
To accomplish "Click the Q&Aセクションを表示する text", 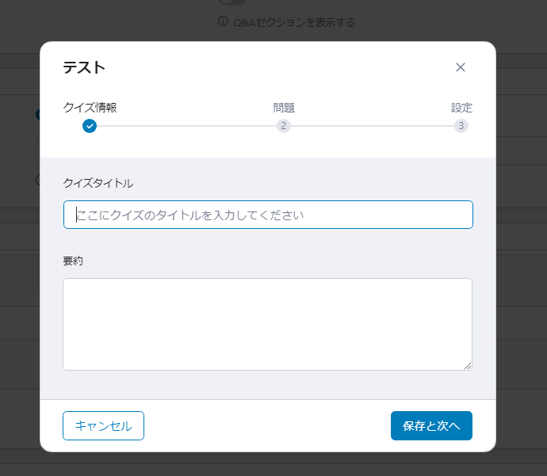I will click(x=294, y=23).
